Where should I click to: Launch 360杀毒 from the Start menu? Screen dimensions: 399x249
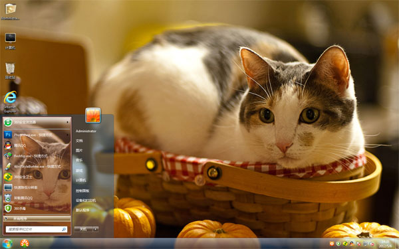(x=37, y=208)
